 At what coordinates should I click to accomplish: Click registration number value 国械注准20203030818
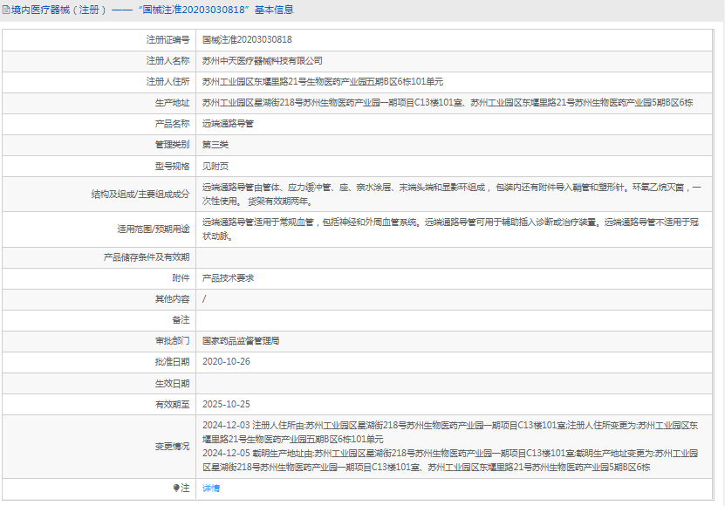point(247,40)
